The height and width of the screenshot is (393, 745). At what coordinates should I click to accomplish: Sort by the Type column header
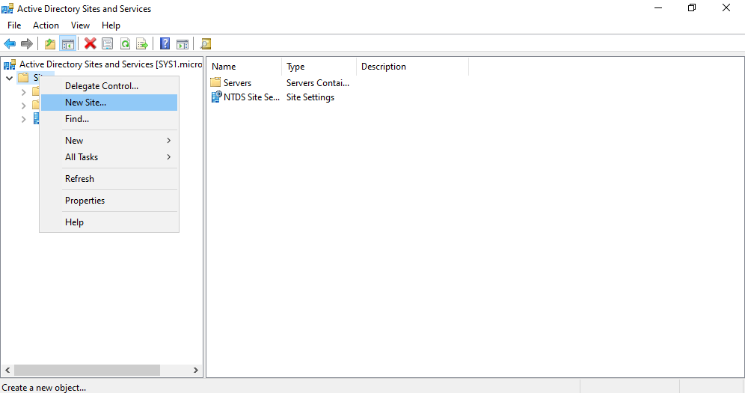[319, 67]
